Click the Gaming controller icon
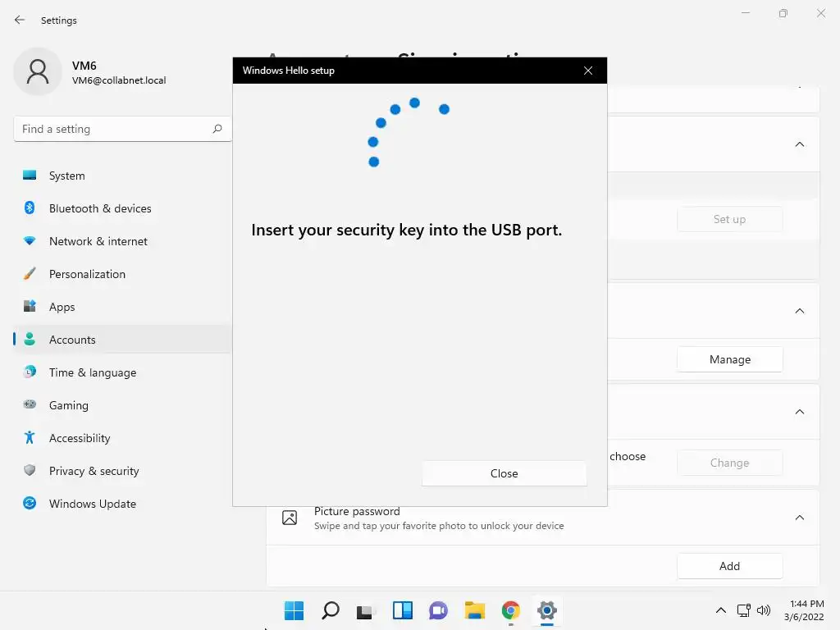The image size is (840, 630). click(x=30, y=404)
